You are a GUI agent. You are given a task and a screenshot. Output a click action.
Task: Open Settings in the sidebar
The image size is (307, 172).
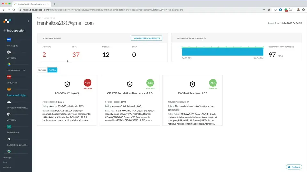pos(7,158)
